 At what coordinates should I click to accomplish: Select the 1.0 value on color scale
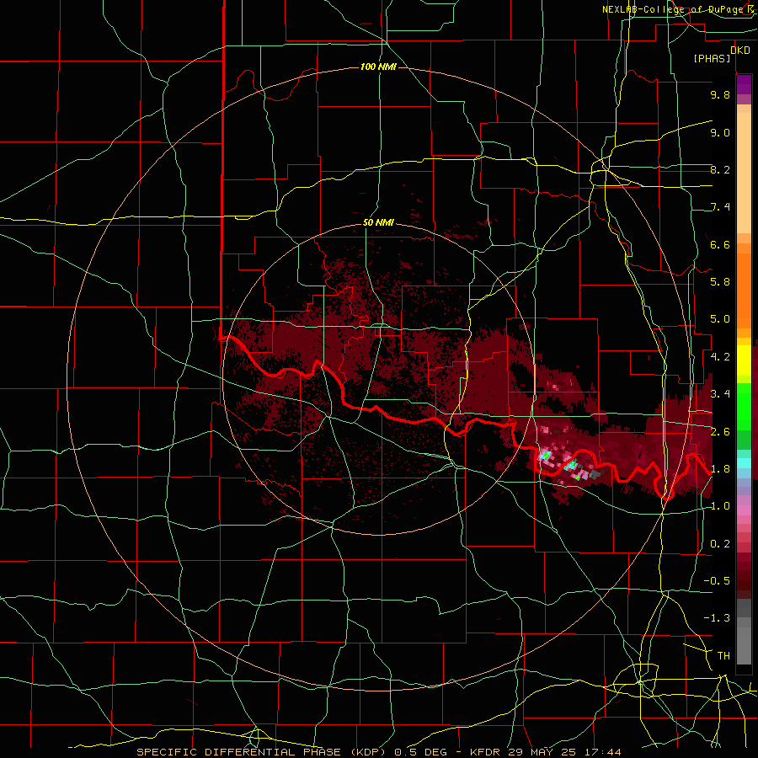point(720,506)
